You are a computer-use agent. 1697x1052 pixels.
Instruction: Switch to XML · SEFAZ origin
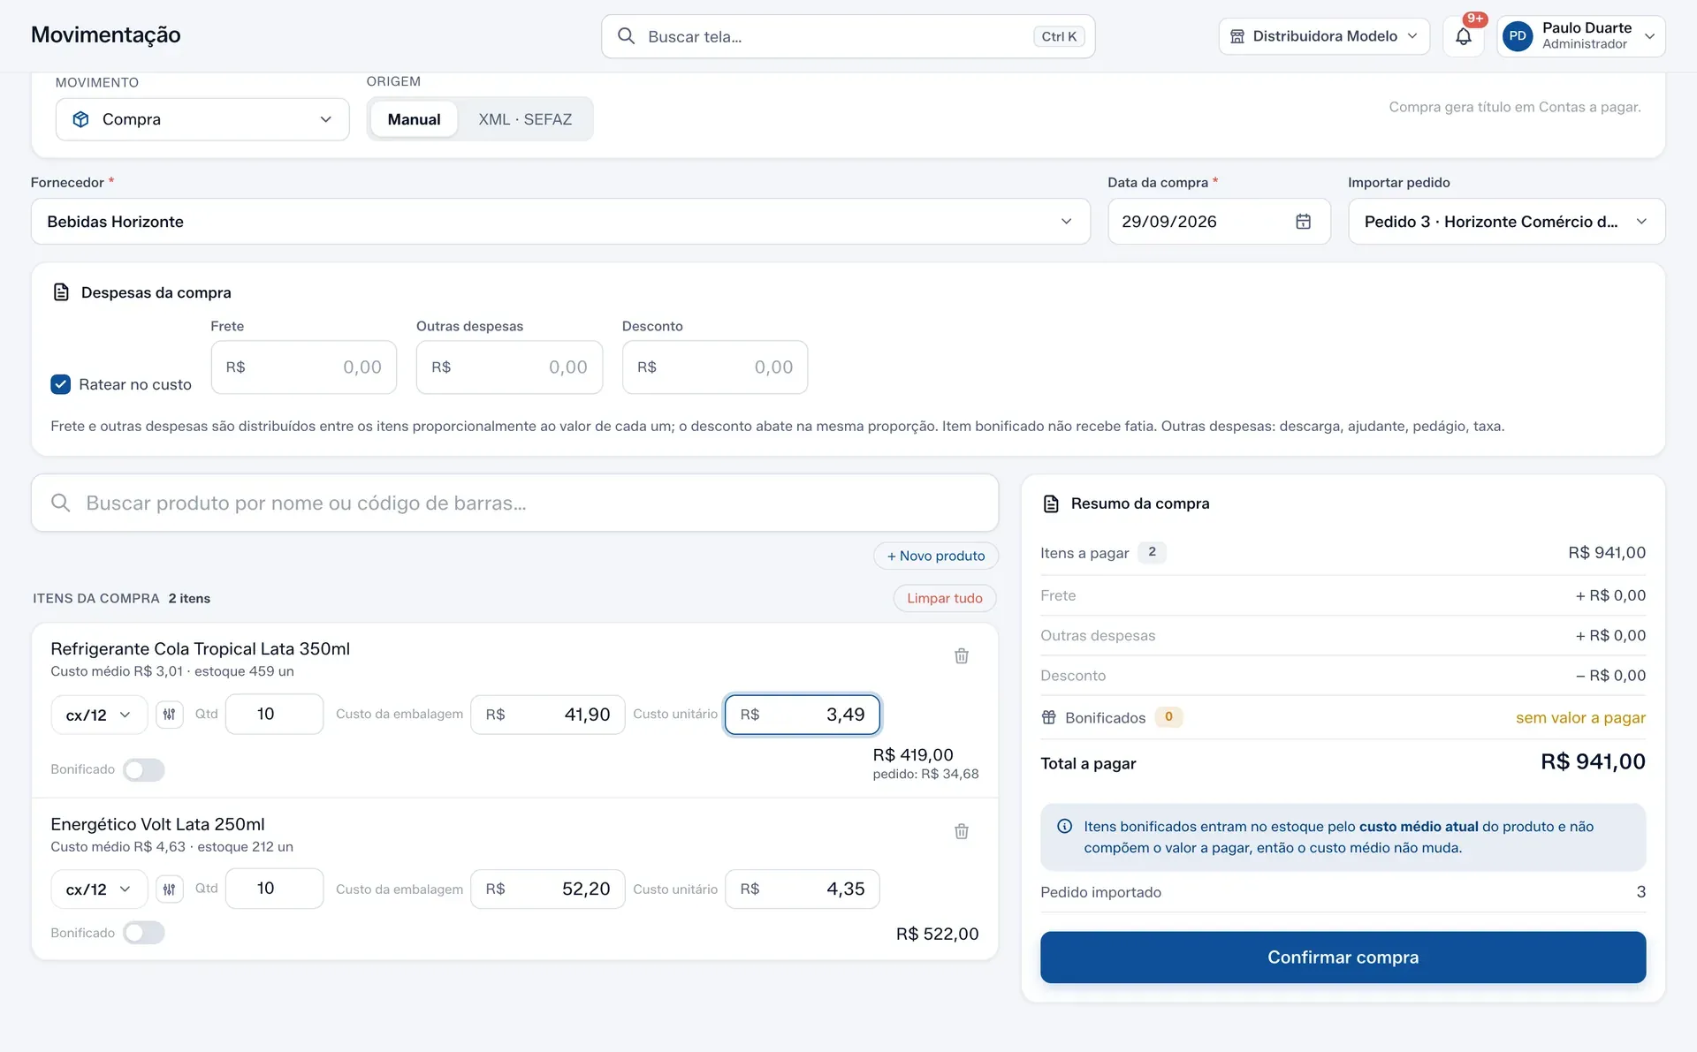(525, 119)
